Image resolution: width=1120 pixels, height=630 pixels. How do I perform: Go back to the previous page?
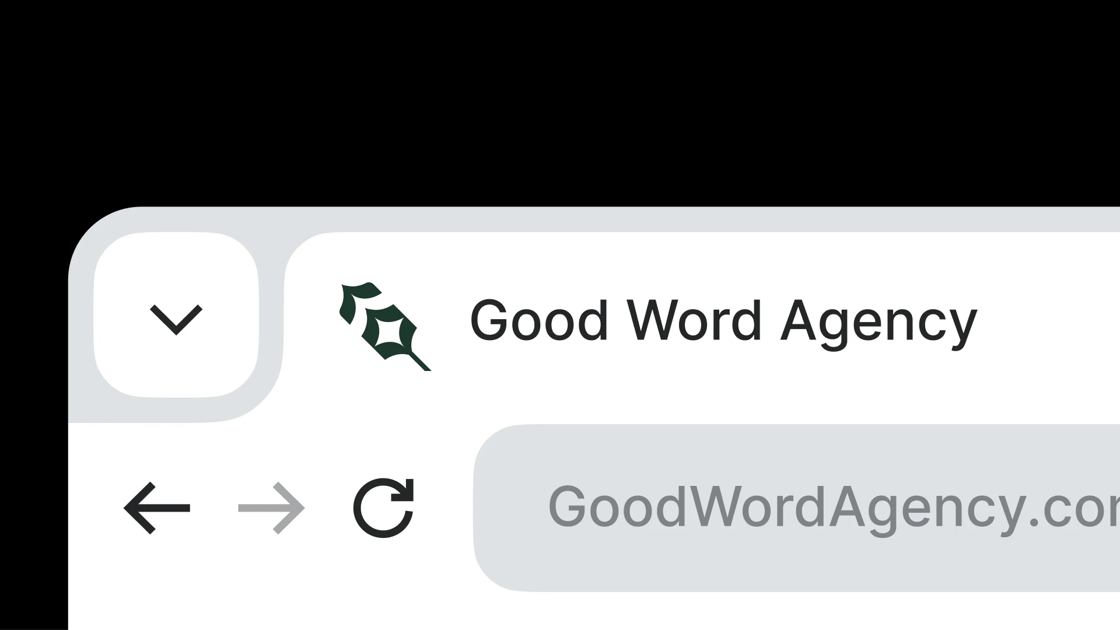point(157,508)
